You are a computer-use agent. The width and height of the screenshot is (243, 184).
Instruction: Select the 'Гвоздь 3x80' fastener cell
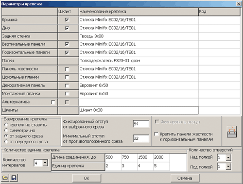139,36
